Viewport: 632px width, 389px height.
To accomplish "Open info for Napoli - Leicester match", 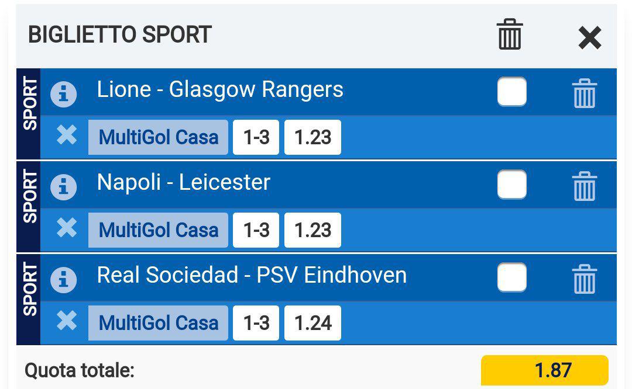I will [x=64, y=187].
